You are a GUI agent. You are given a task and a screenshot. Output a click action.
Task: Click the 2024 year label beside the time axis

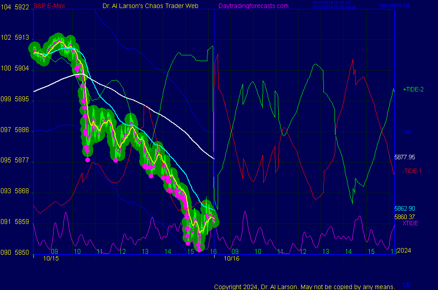tap(404, 250)
